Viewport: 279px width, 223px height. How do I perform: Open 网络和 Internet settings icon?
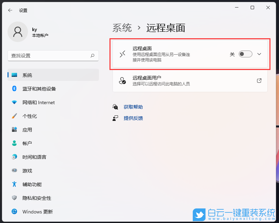click(14, 102)
